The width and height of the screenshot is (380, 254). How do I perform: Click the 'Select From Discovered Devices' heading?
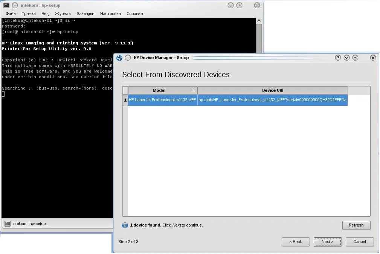[x=176, y=75]
